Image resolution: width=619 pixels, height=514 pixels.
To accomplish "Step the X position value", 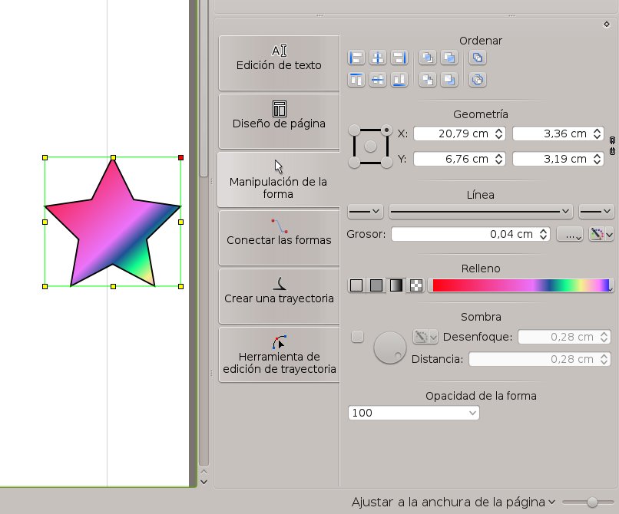I will [499, 133].
